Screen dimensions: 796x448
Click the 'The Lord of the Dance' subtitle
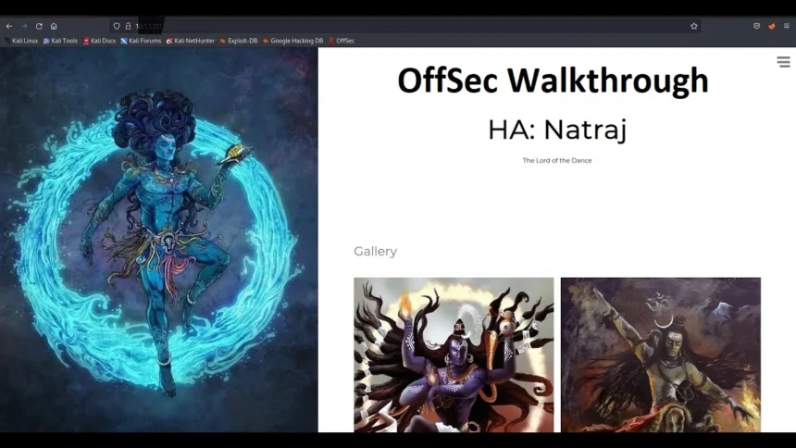(x=557, y=160)
